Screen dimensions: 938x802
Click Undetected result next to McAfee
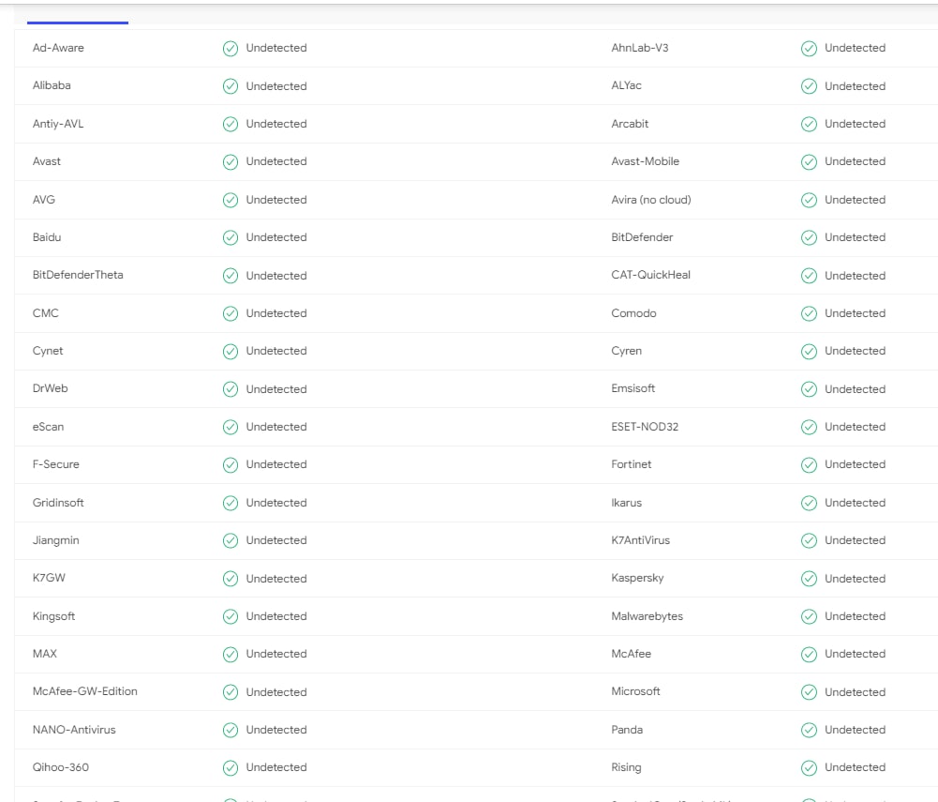855,654
